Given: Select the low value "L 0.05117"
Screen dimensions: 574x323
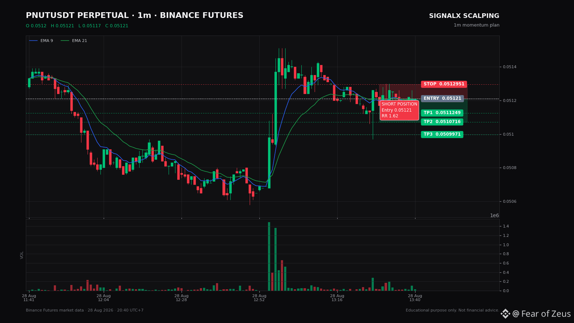Looking at the screenshot, I should pyautogui.click(x=90, y=26).
